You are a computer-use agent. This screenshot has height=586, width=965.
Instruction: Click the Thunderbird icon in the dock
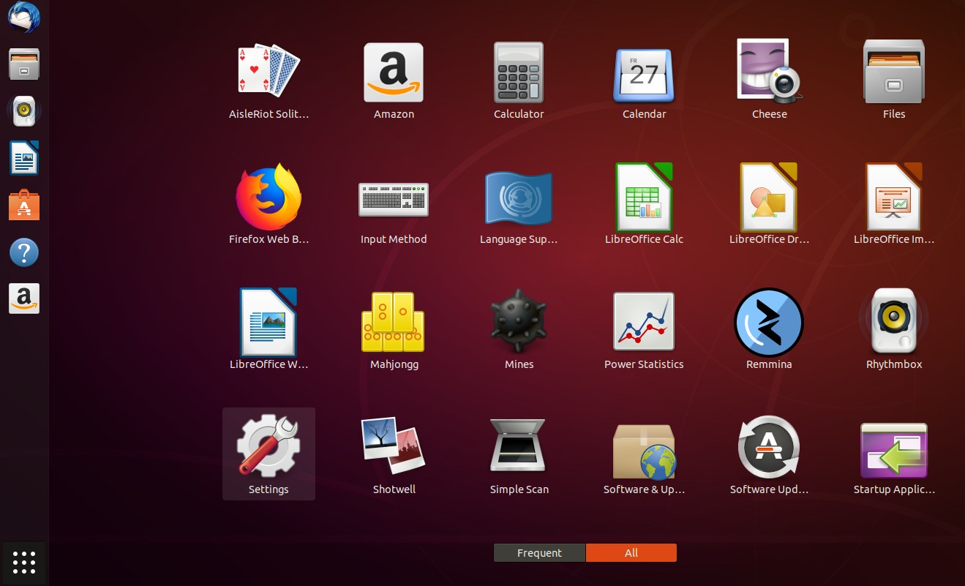point(24,18)
